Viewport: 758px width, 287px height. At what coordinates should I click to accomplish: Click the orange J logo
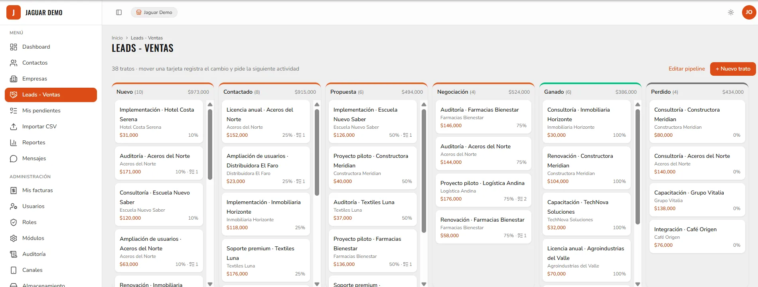click(14, 12)
